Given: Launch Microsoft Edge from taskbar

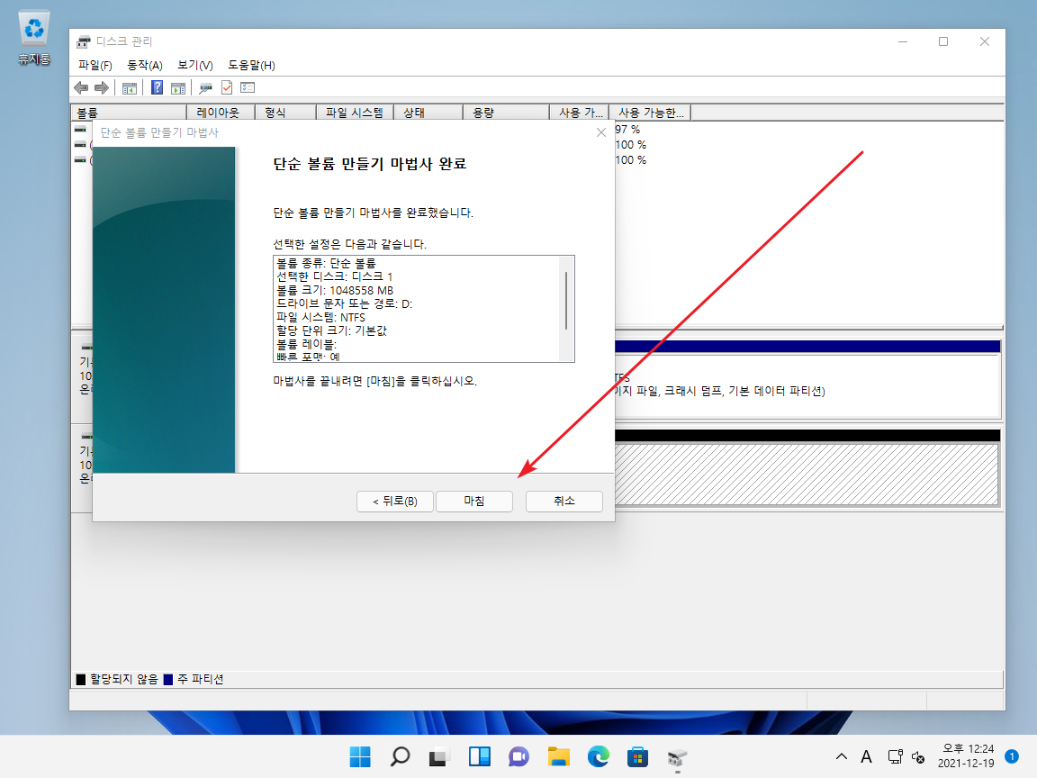Looking at the screenshot, I should pos(599,756).
